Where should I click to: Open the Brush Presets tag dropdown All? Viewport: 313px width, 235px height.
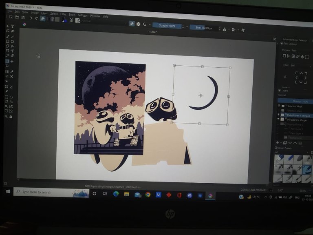(x=292, y=152)
